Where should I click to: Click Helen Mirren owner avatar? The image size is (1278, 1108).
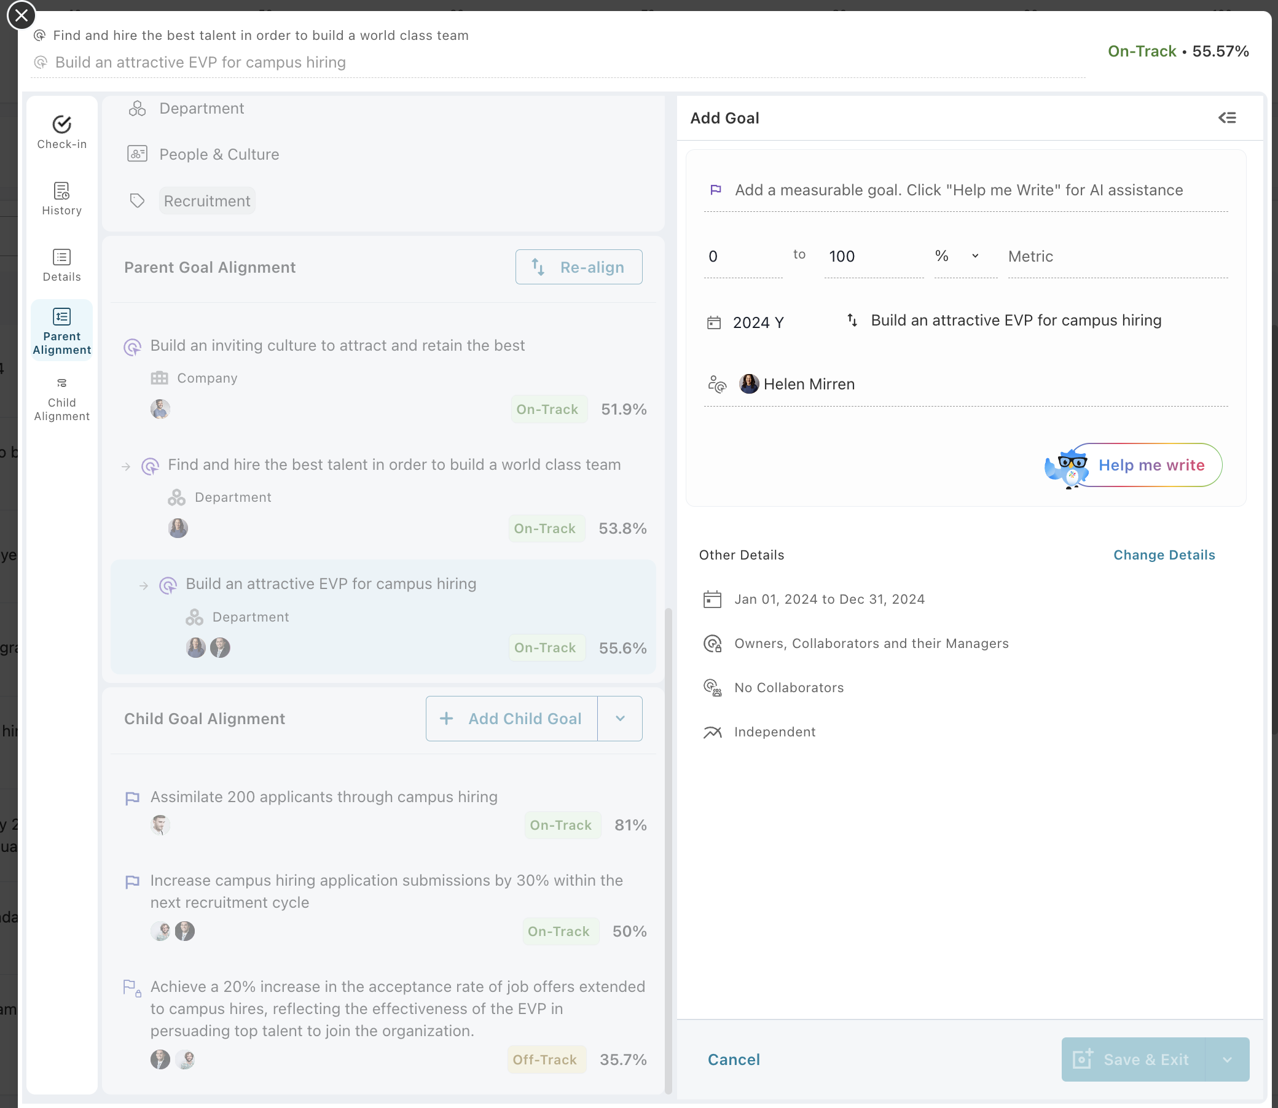(x=748, y=384)
